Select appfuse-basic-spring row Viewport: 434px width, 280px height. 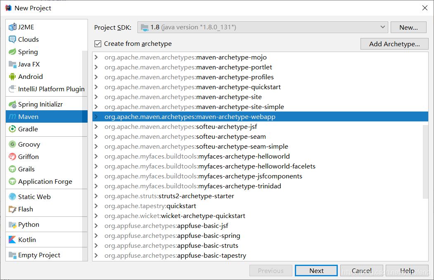point(260,236)
